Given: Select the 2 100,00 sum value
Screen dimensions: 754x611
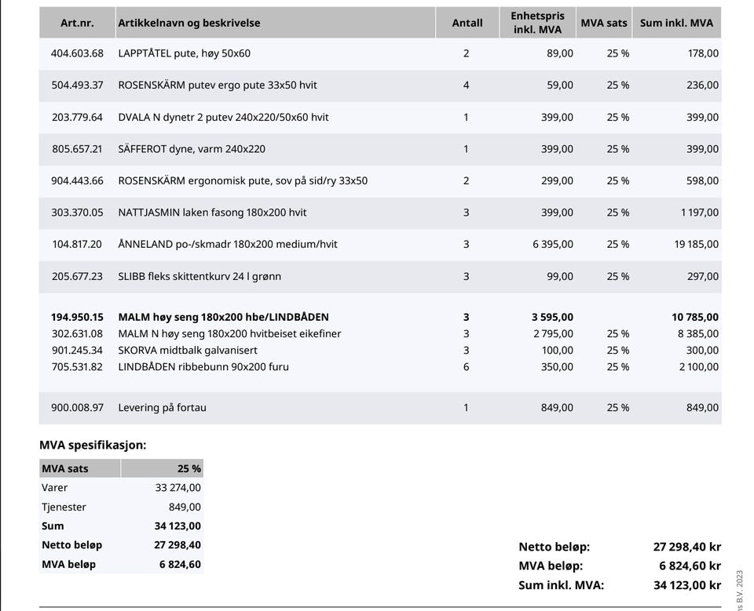Looking at the screenshot, I should coord(699,366).
